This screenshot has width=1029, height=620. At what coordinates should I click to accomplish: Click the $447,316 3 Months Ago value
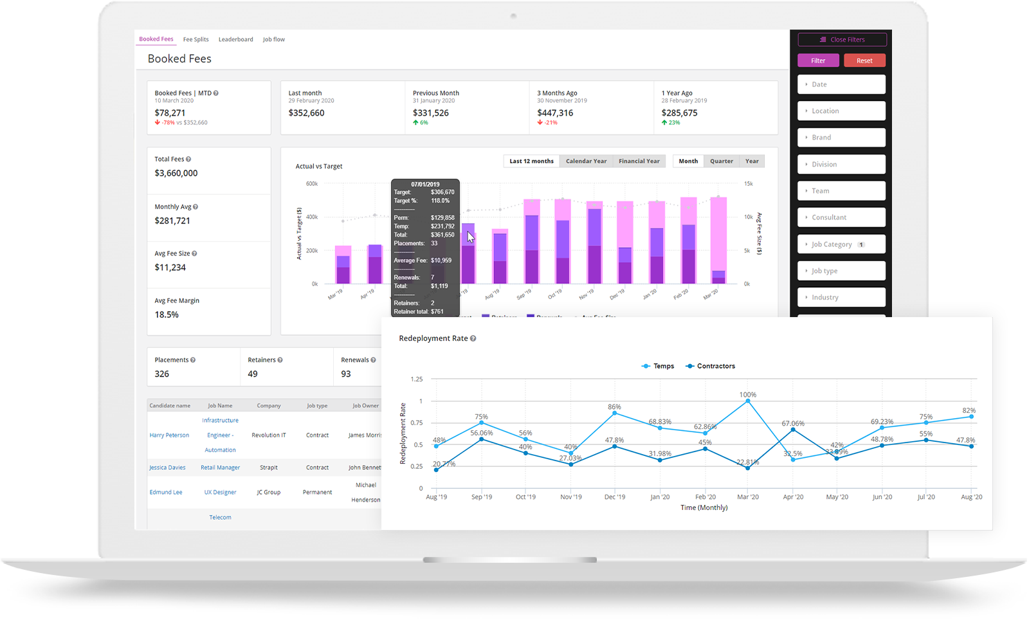(x=555, y=113)
